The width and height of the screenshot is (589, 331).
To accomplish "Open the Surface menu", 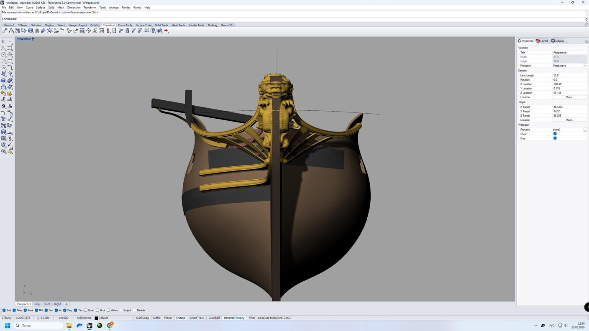I will tap(40, 8).
